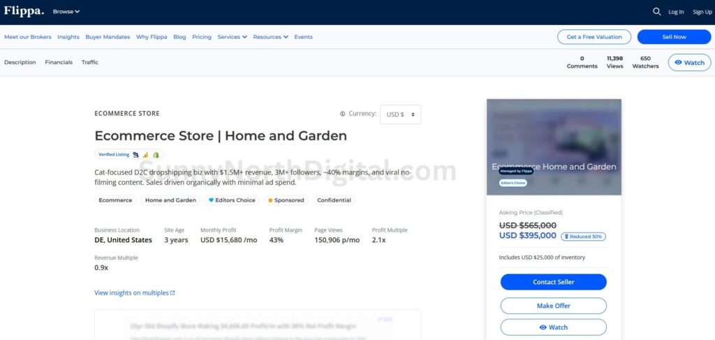Click the currency info icon
The image size is (715, 340).
[342, 114]
